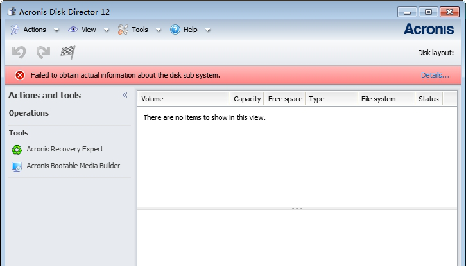Sort by the Status column header

click(429, 99)
